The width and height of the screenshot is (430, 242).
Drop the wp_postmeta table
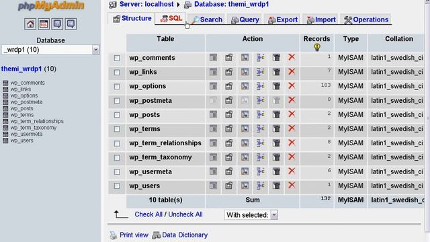[292, 100]
